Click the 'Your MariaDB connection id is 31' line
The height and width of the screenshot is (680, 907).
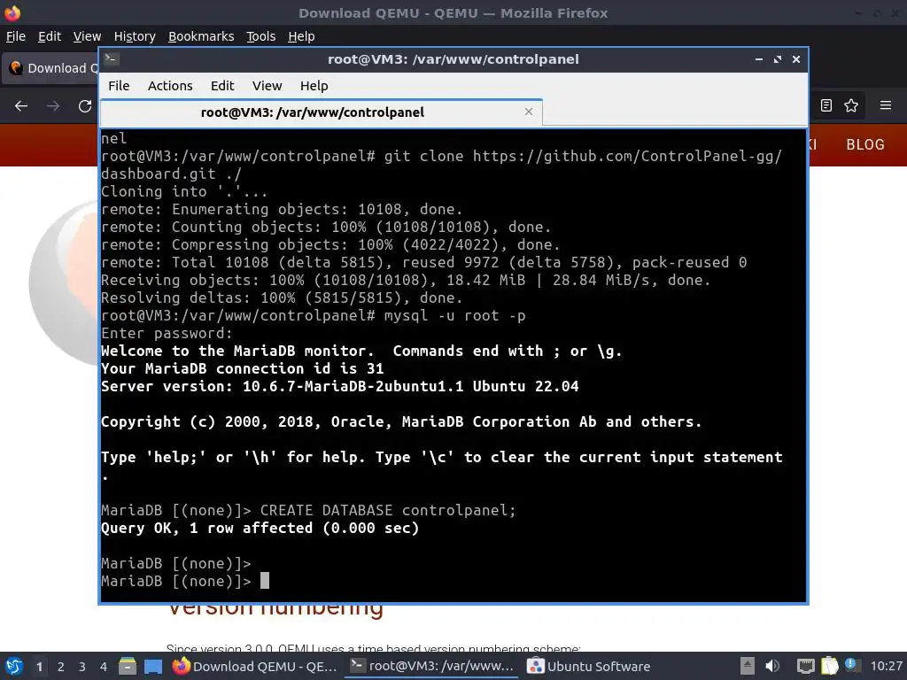click(x=242, y=369)
